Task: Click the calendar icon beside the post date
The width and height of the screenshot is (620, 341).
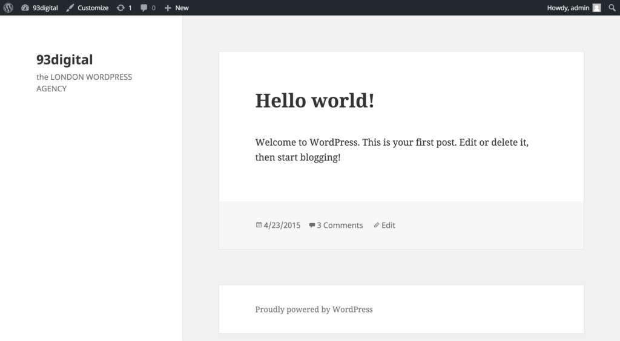Action: click(x=259, y=225)
